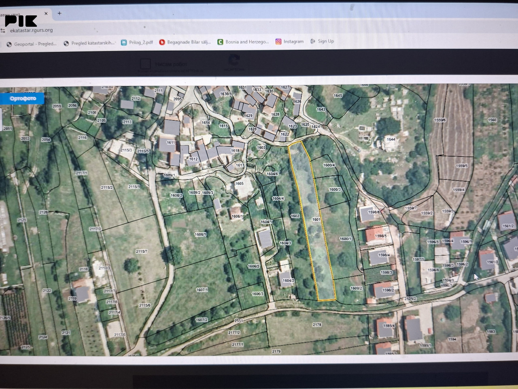Viewport: 518px width, 389px height.
Task: Select parcel 2115/2 on the map
Action: point(107,188)
